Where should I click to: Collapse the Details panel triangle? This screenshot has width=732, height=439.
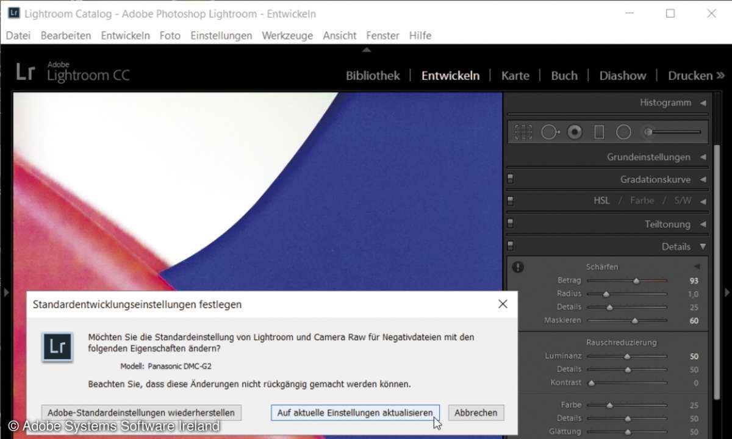click(x=703, y=246)
